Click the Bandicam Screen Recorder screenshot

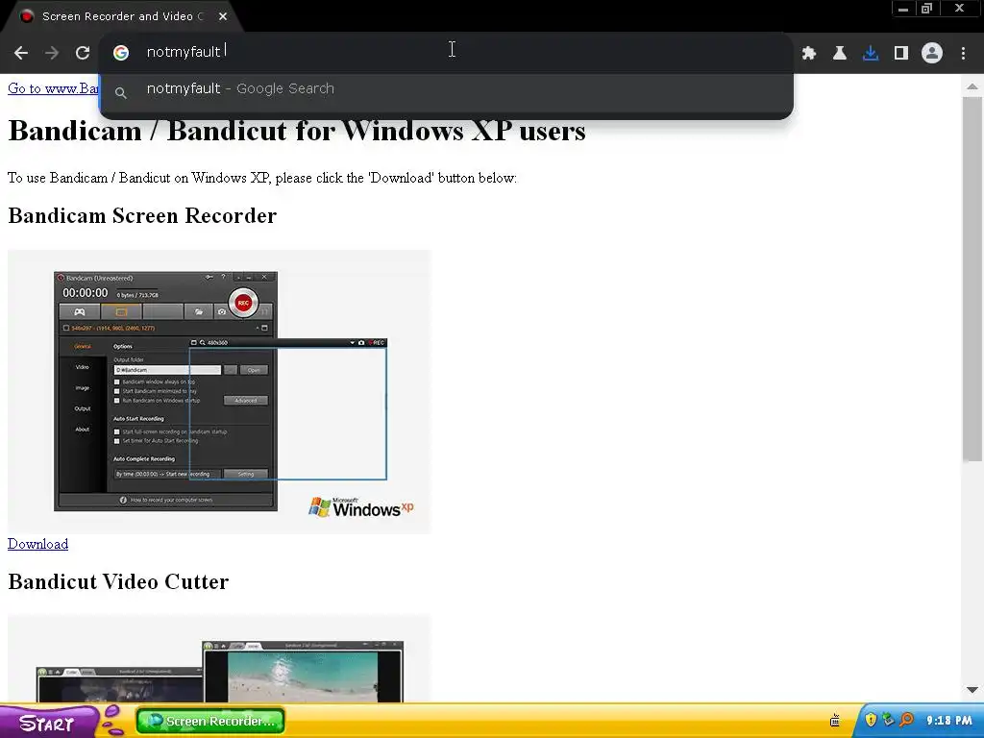coord(219,392)
